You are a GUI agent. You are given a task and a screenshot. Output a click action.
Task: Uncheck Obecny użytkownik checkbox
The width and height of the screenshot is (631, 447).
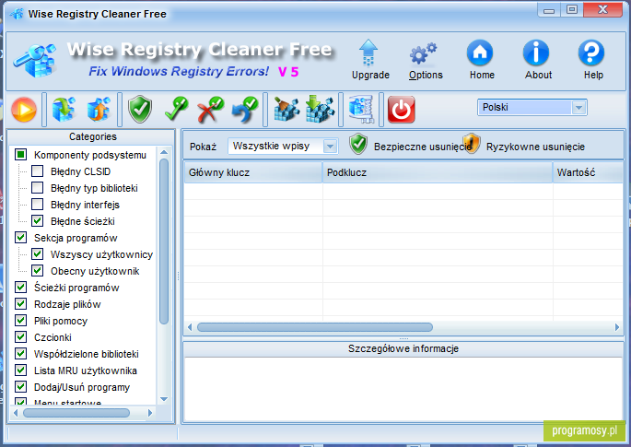(38, 270)
